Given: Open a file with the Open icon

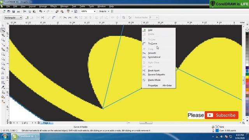Looking at the screenshot, I should (x=9, y=11).
